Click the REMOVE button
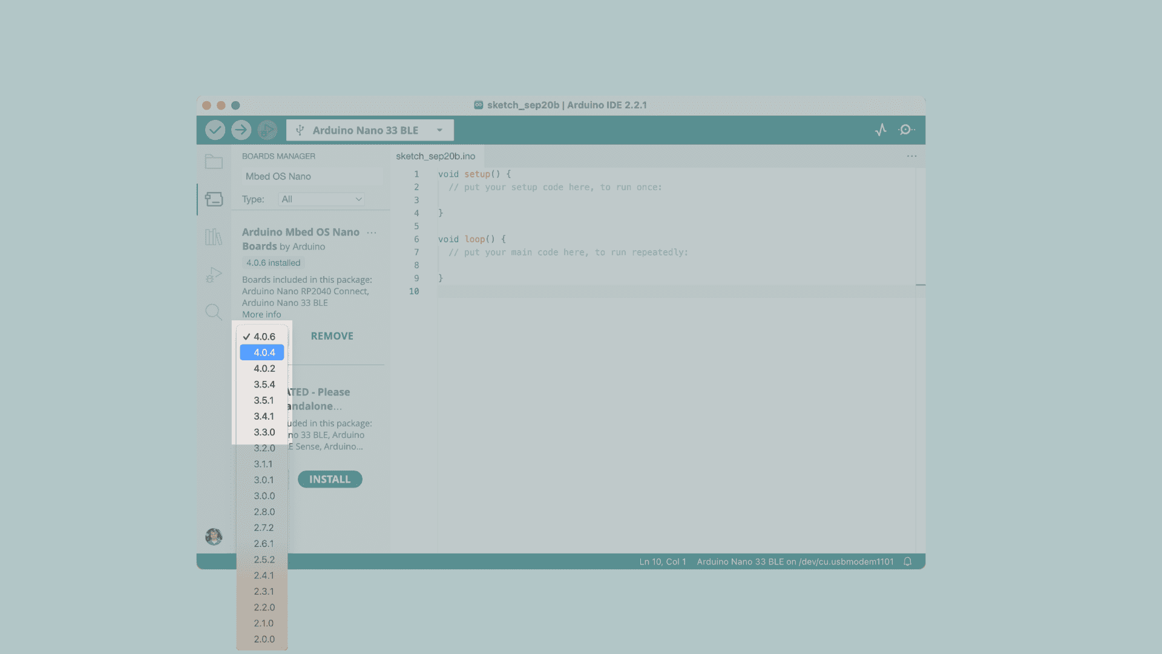The image size is (1162, 654). point(332,336)
